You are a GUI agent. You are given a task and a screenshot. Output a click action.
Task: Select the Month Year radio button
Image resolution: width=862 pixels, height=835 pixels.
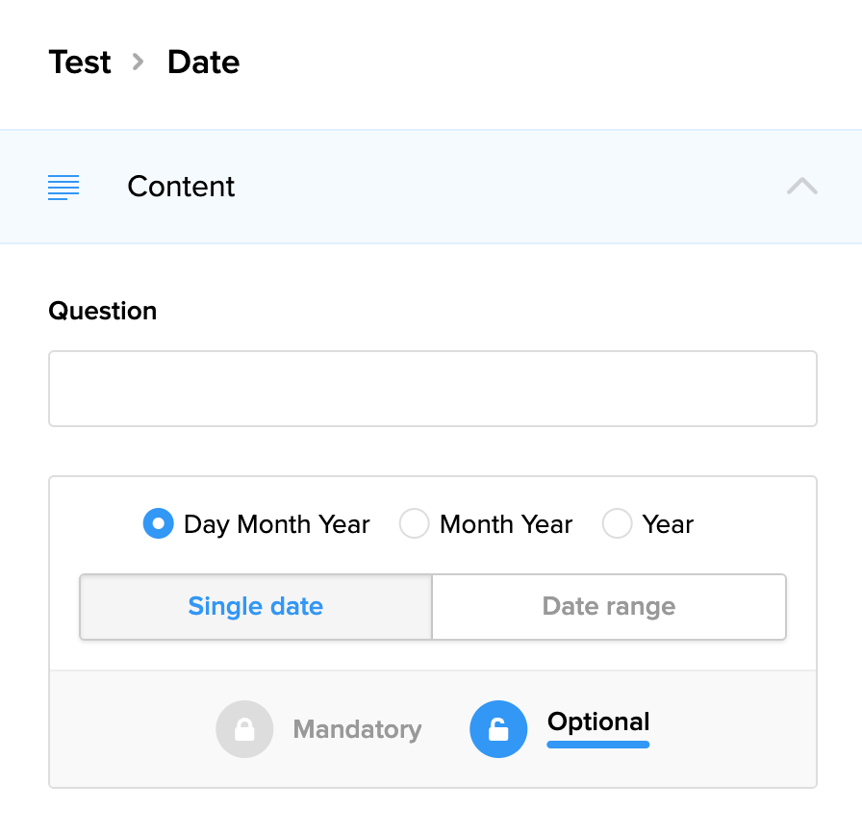414,524
